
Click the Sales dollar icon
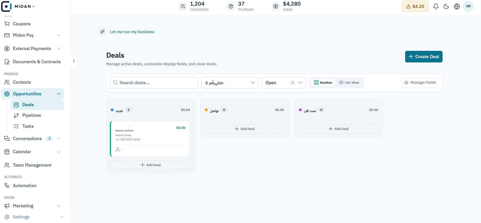(x=276, y=6)
